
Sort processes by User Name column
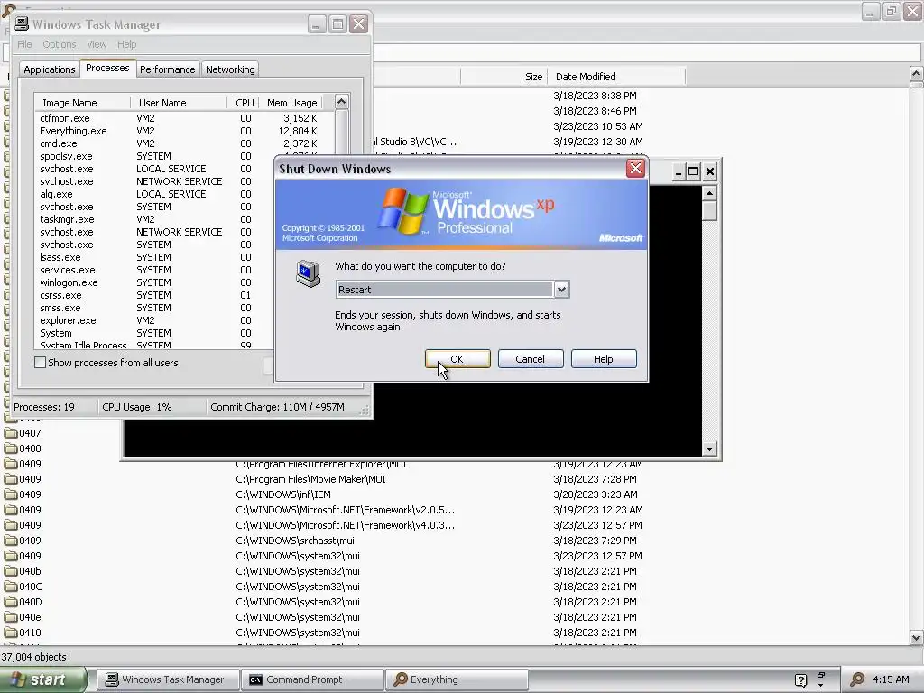[179, 103]
